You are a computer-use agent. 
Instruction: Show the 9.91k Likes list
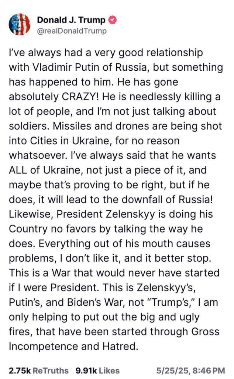pos(98,370)
